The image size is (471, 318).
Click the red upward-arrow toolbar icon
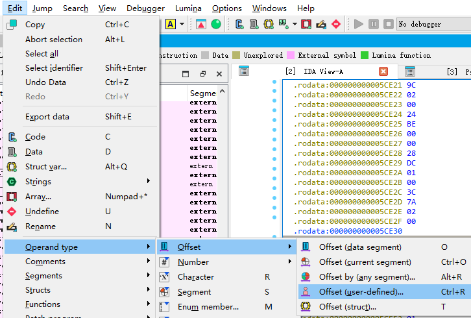coord(201,24)
